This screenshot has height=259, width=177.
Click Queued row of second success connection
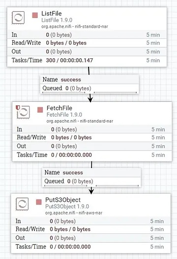91,181
